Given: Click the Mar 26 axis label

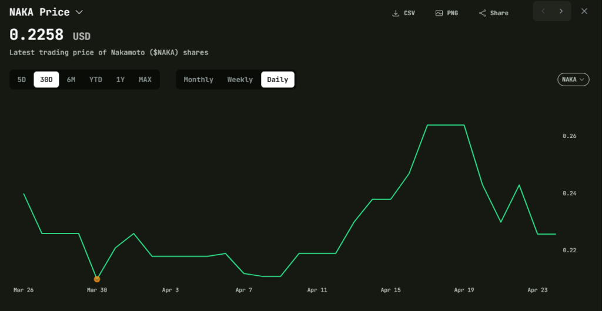Looking at the screenshot, I should click(x=24, y=290).
